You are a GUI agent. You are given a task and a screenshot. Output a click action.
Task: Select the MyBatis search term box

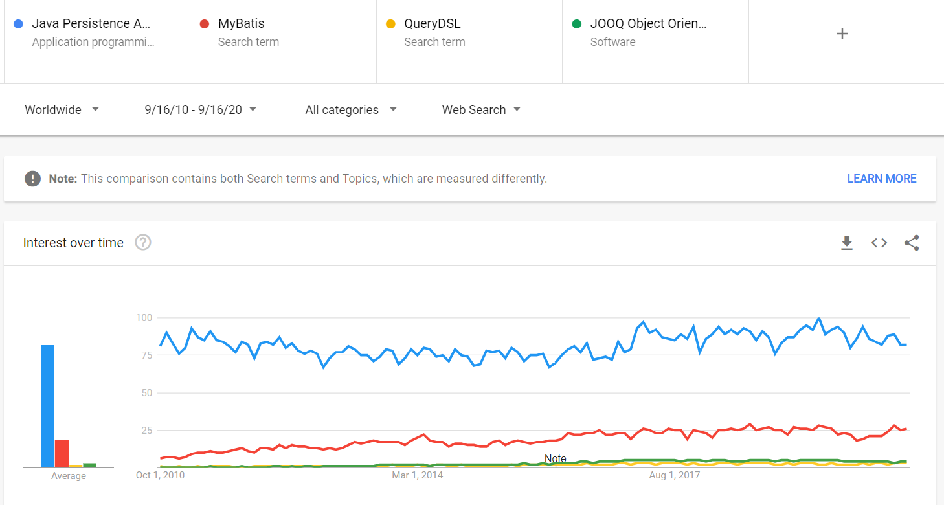pyautogui.click(x=283, y=33)
